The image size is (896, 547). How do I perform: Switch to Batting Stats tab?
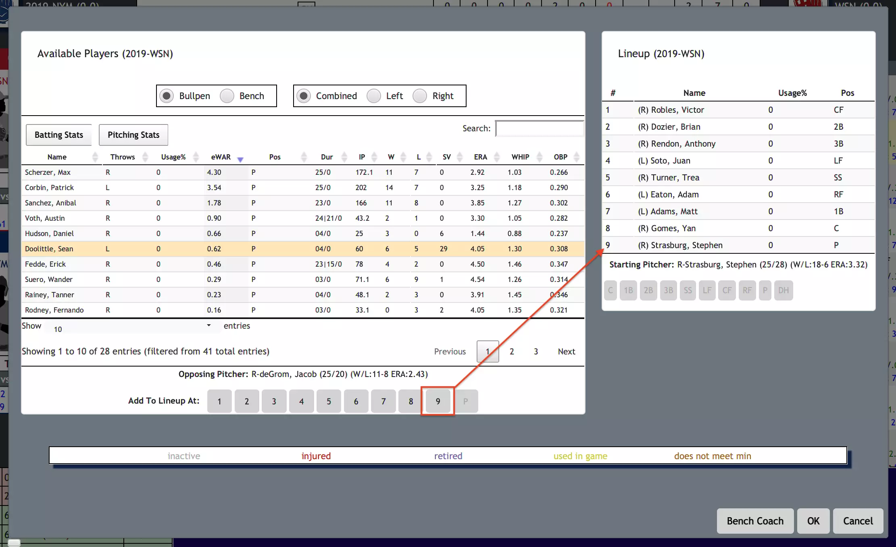[x=59, y=135]
